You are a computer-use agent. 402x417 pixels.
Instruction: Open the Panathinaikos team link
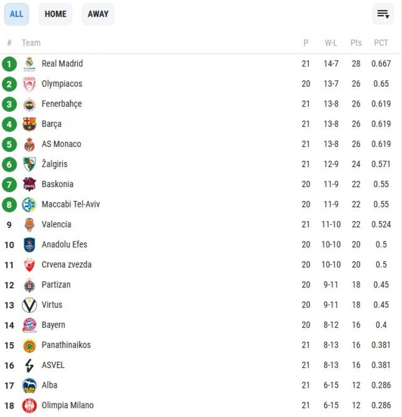[x=66, y=345]
